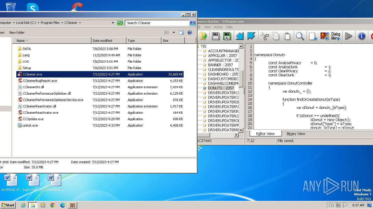
Task: Switch to the Editor View tab
Action: click(265, 134)
